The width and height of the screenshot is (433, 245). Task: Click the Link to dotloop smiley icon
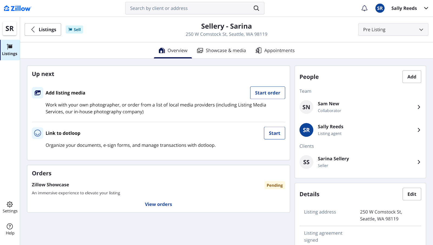click(37, 133)
